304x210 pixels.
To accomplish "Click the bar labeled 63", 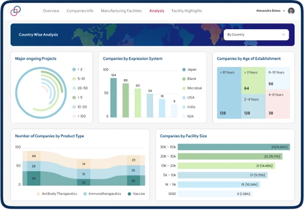I will (x=137, y=103).
